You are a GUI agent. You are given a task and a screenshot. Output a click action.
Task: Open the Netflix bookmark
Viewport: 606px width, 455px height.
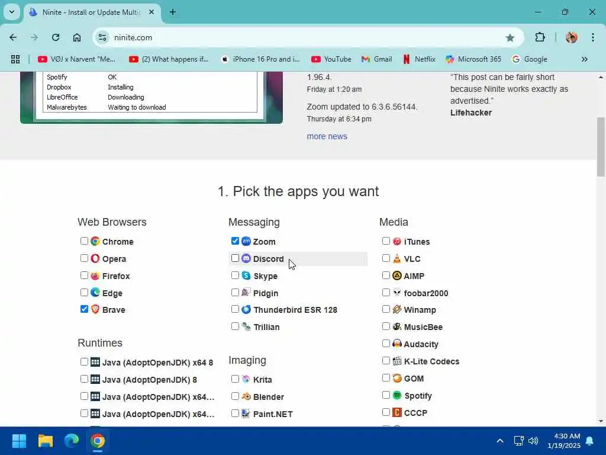tap(420, 59)
